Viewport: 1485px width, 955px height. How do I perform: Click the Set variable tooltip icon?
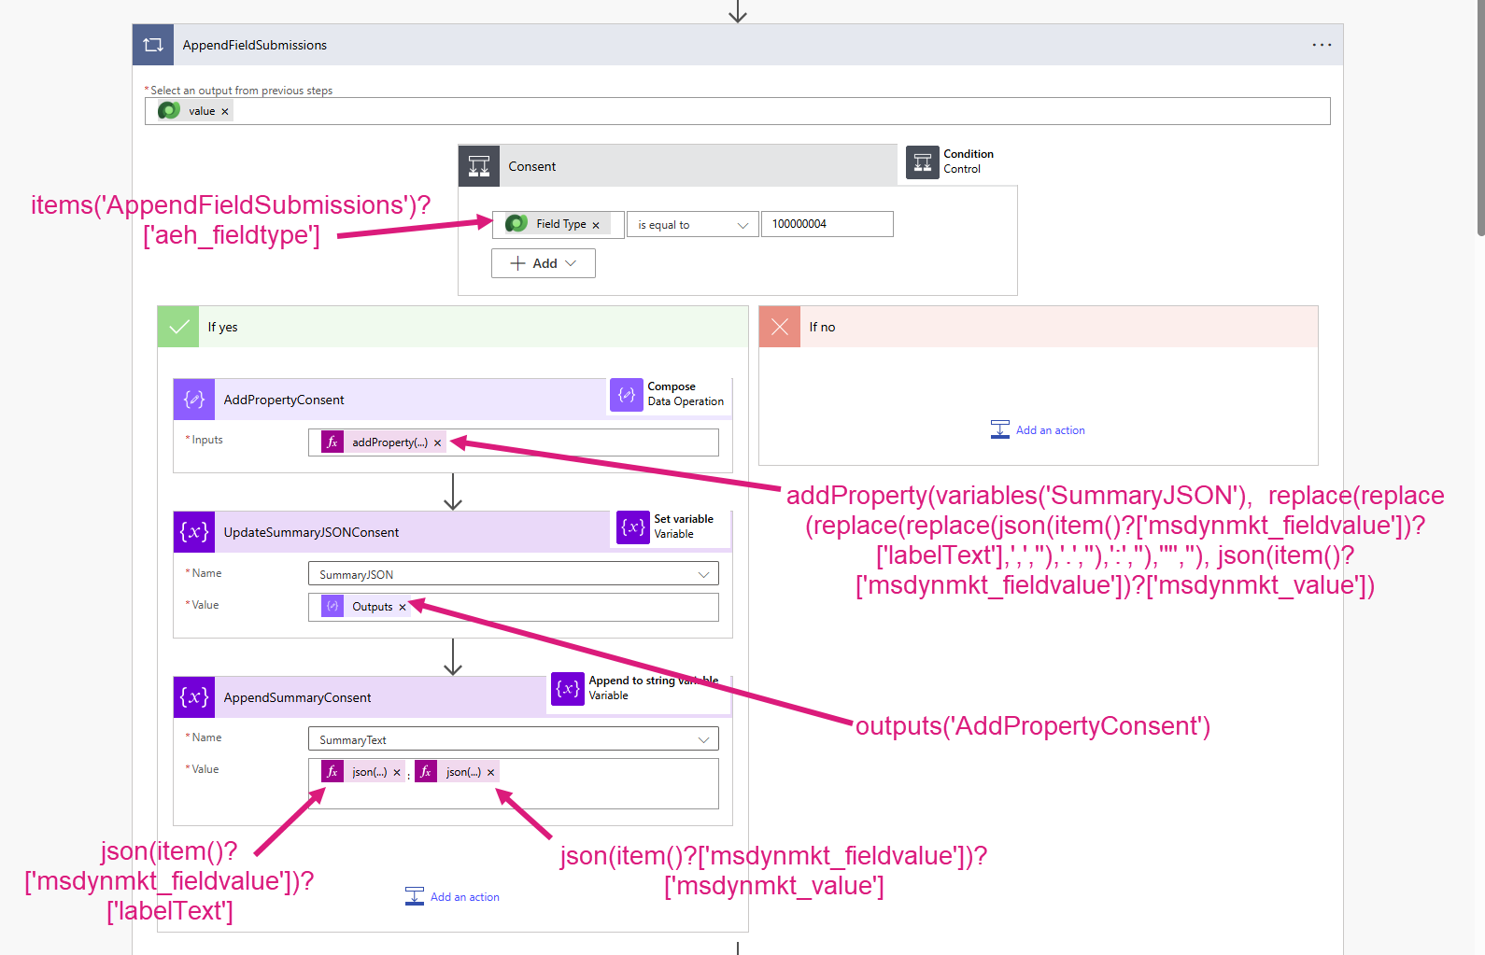pos(633,527)
